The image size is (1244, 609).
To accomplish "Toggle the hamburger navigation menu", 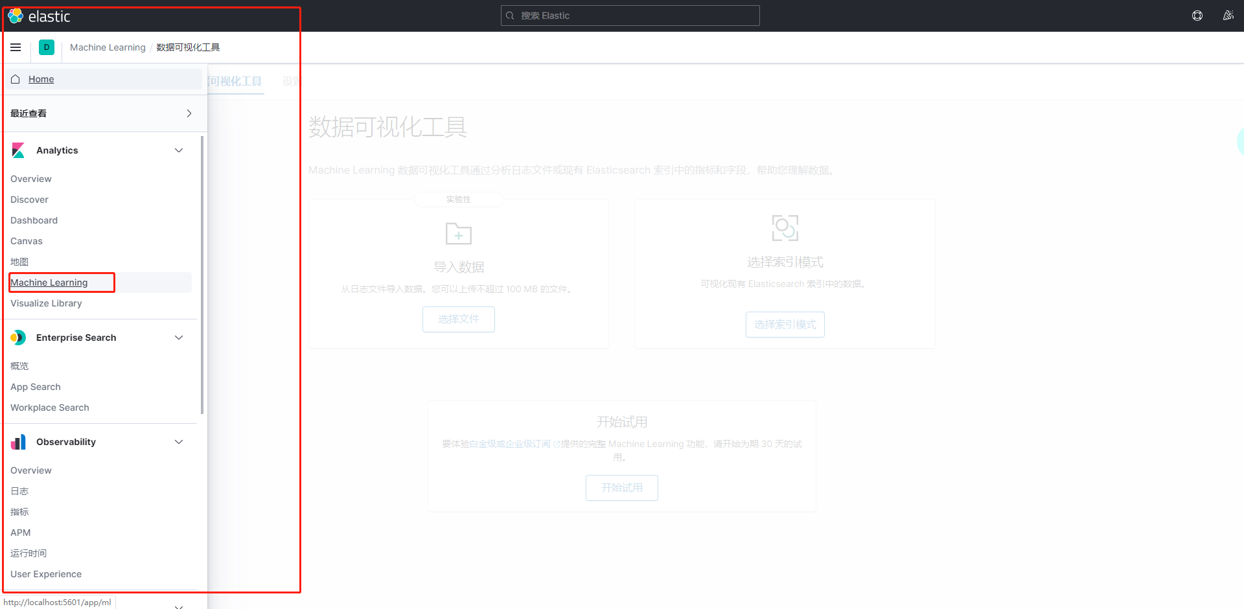I will pyautogui.click(x=16, y=47).
